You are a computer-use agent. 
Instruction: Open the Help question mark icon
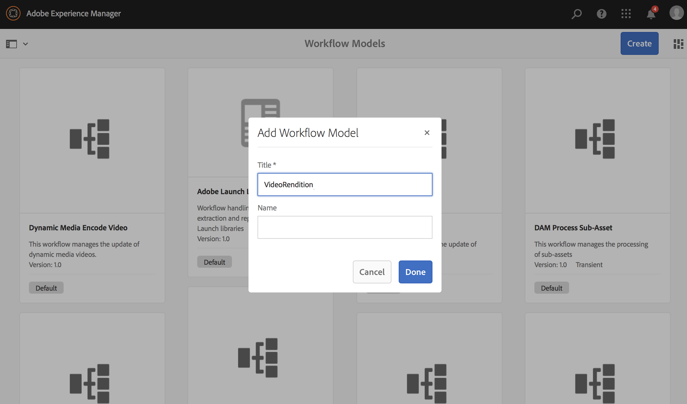coord(601,14)
